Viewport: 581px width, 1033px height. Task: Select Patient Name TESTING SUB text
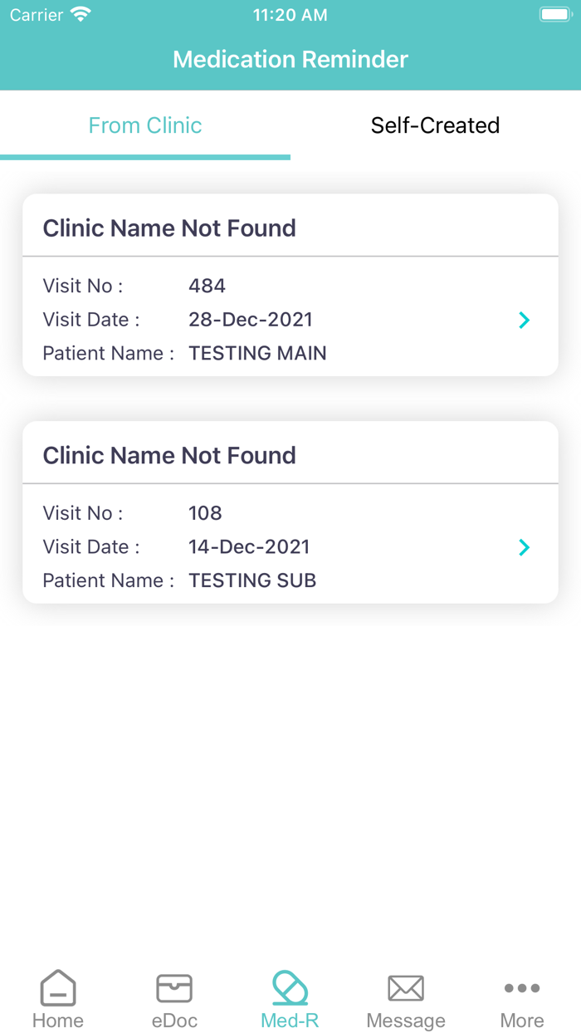[252, 580]
